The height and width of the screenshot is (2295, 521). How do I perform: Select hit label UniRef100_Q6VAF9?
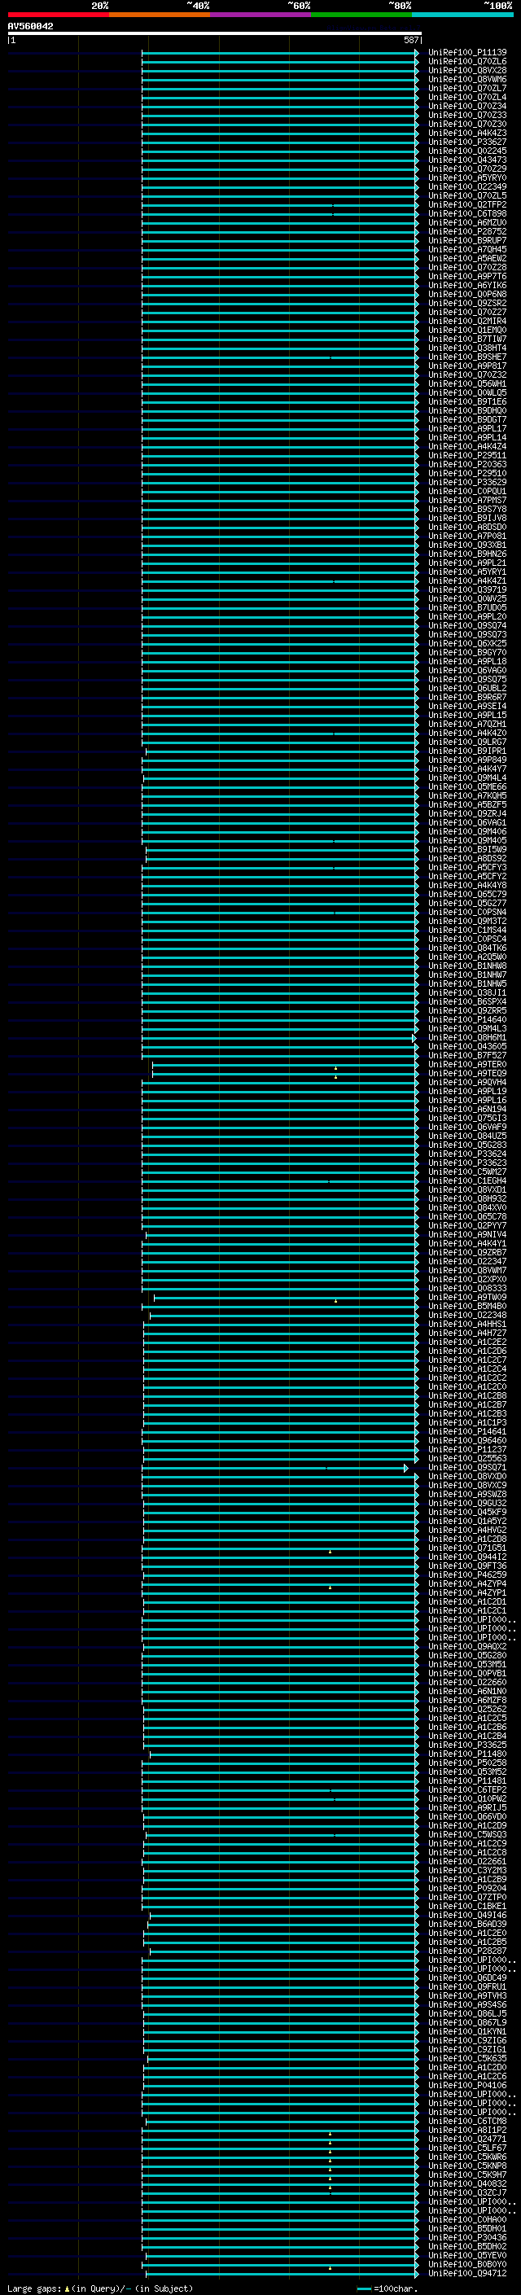click(466, 1127)
